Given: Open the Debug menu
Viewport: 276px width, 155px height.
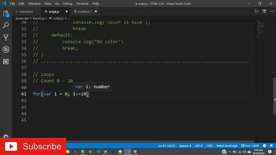Looking at the screenshot, I should coord(68,3).
